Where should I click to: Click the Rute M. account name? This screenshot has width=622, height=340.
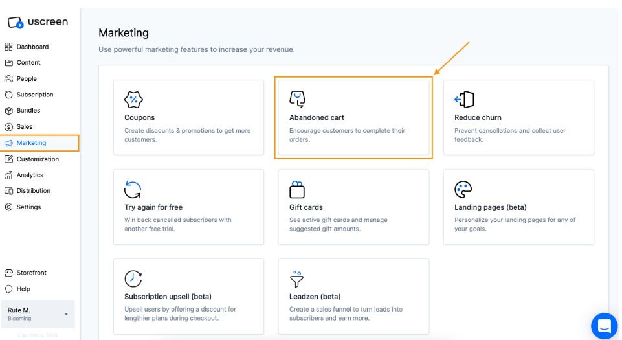(19, 310)
